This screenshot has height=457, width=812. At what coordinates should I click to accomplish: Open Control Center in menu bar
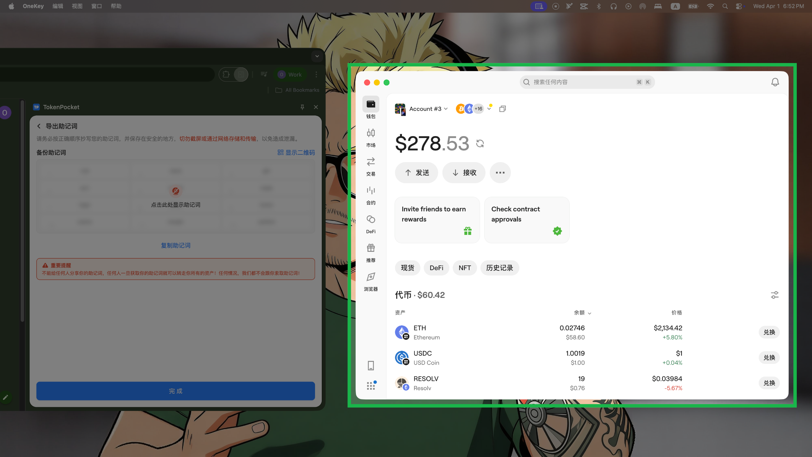(x=740, y=6)
